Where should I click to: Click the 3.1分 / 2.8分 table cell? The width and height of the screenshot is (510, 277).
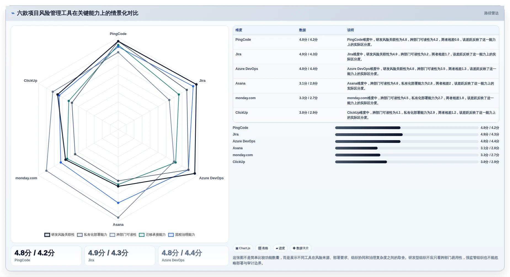(x=308, y=83)
